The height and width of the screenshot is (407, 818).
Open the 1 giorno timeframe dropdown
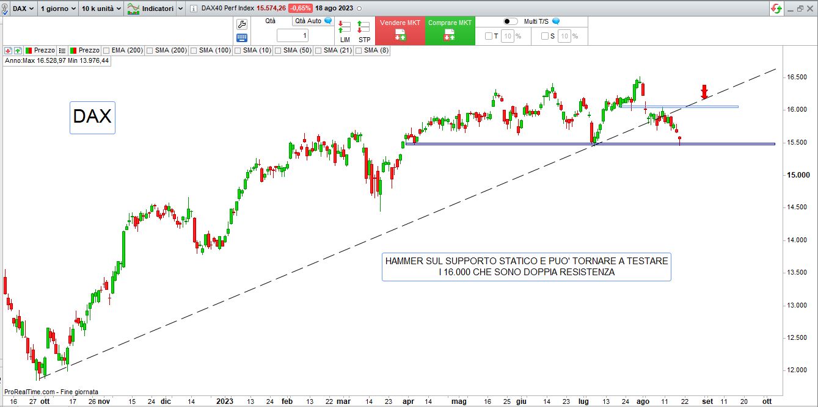pyautogui.click(x=58, y=9)
